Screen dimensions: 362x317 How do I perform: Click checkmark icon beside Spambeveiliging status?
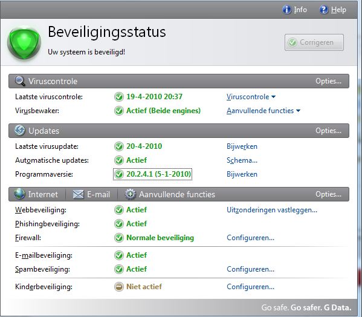[119, 269]
